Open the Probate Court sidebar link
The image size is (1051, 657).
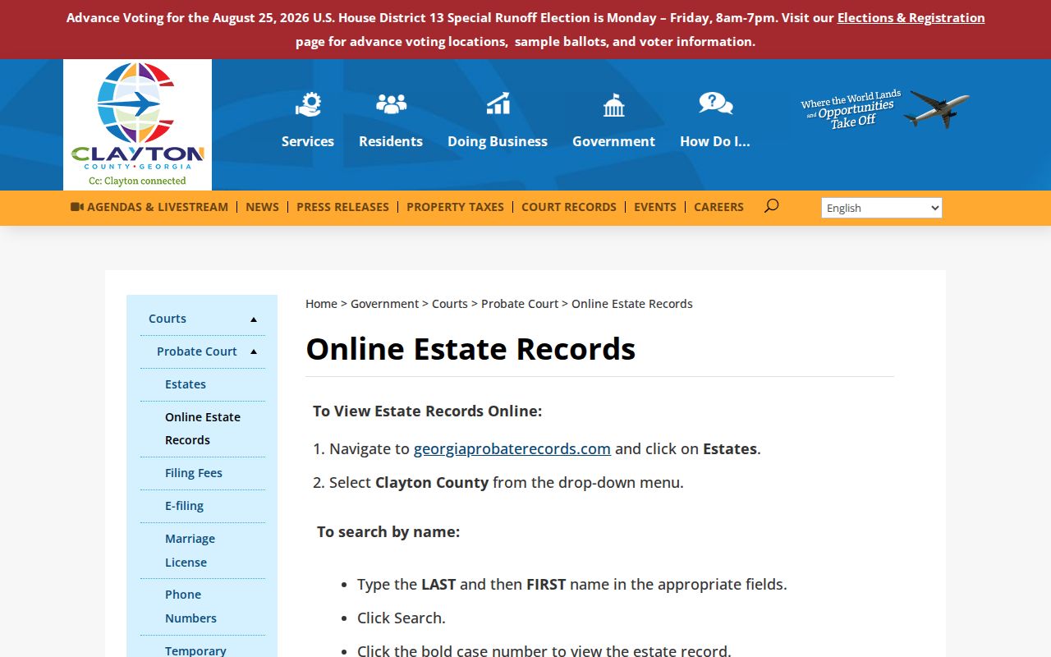click(197, 351)
